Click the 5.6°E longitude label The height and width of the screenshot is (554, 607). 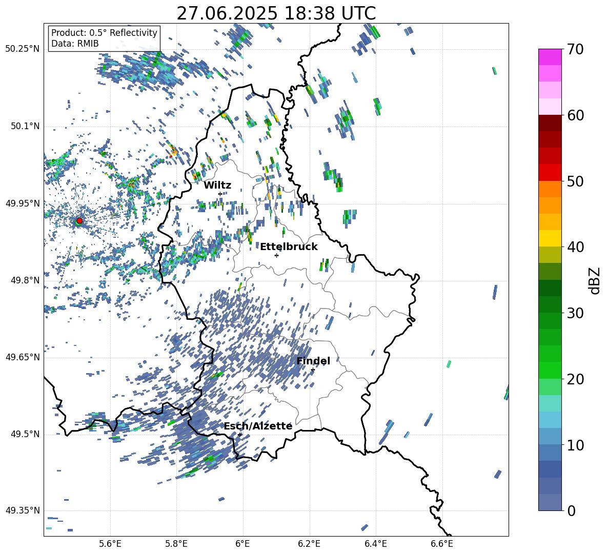click(x=110, y=544)
